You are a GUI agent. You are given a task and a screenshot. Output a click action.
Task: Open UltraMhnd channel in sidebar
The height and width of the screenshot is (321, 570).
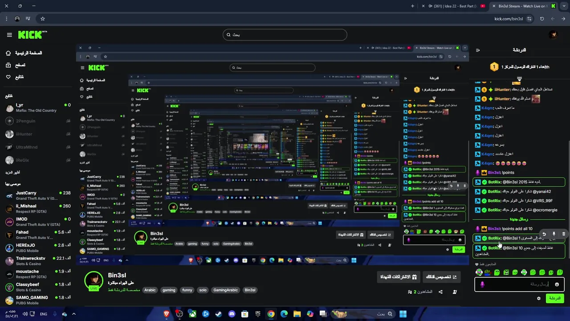click(38, 147)
